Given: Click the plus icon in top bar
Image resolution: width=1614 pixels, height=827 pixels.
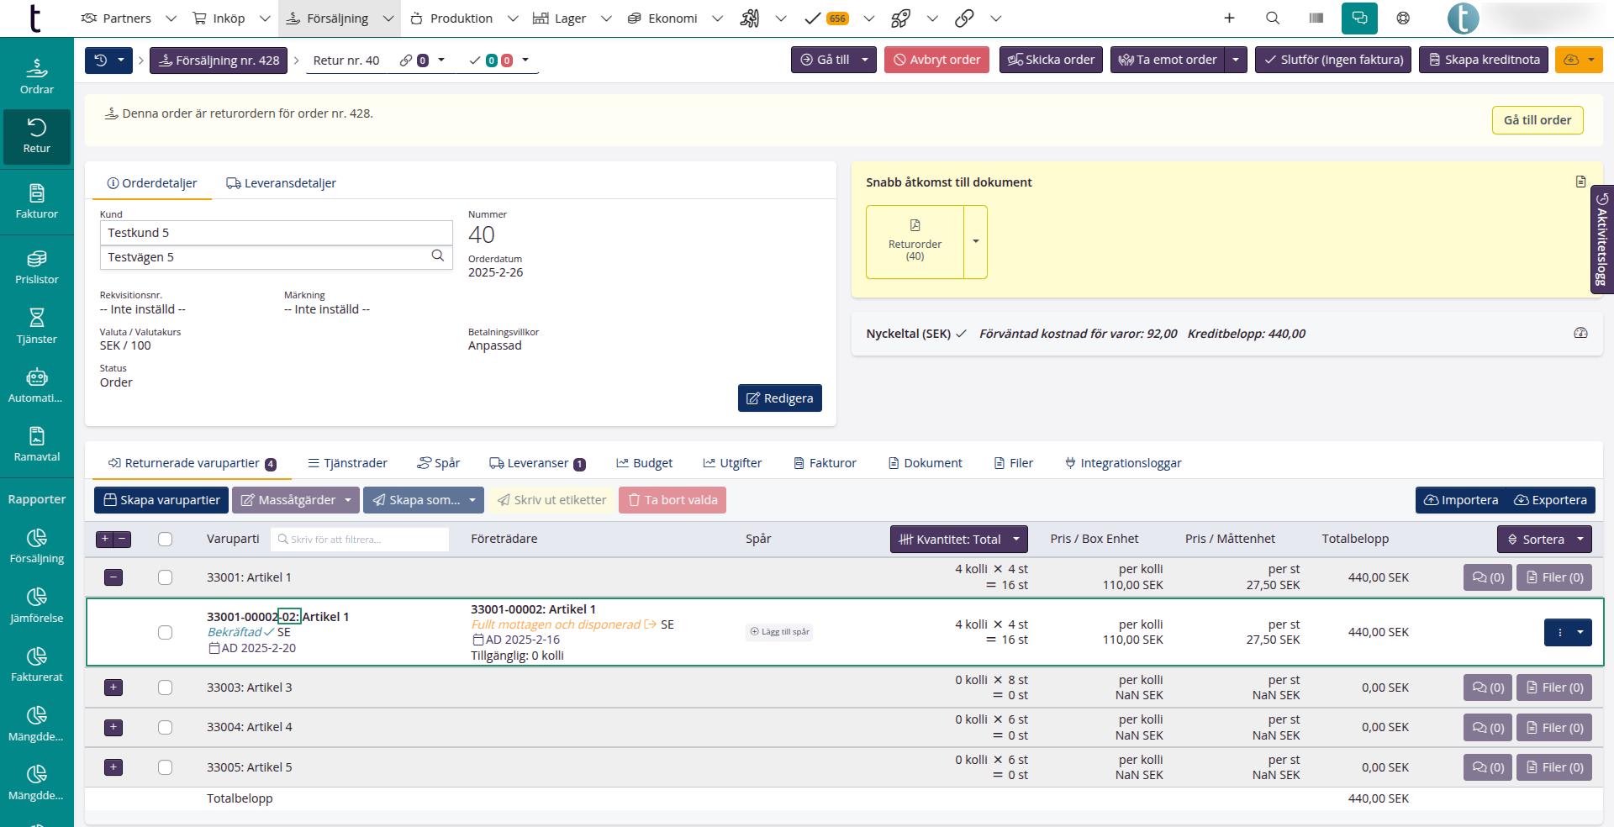Looking at the screenshot, I should 1229,18.
